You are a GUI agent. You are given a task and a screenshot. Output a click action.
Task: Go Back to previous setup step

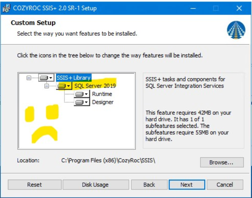pos(149,185)
